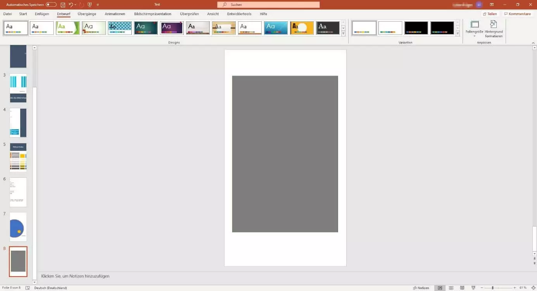Image resolution: width=537 pixels, height=291 pixels.
Task: Click the Teilen button
Action: tap(490, 14)
